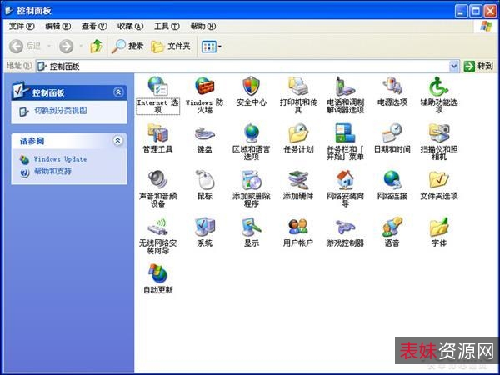This screenshot has height=375, width=500.
Task: Open the 字体 folder icon
Action: pos(439,227)
